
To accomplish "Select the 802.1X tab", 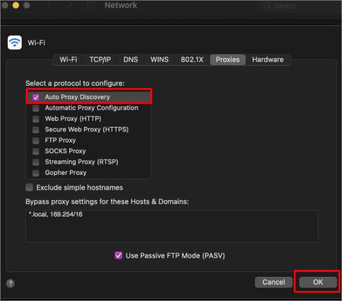I will click(192, 59).
